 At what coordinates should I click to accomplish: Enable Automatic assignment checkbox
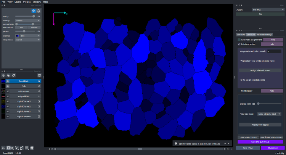pos(239,40)
